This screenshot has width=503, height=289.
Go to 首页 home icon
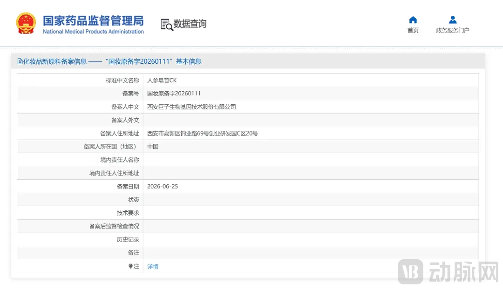[413, 20]
